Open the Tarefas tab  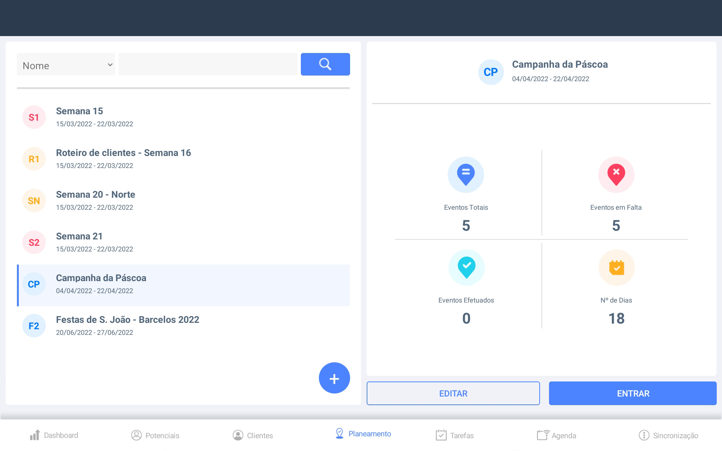pos(455,435)
